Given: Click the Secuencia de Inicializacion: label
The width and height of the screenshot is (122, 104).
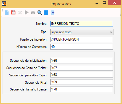Looking at the screenshot, I should click(x=29, y=61).
